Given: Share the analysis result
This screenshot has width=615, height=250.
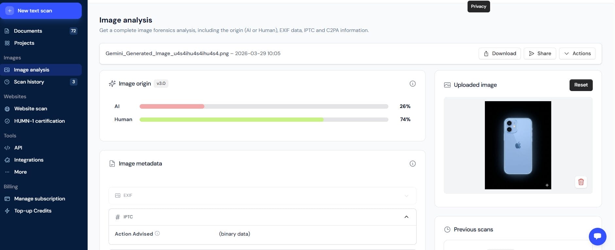Looking at the screenshot, I should point(540,54).
